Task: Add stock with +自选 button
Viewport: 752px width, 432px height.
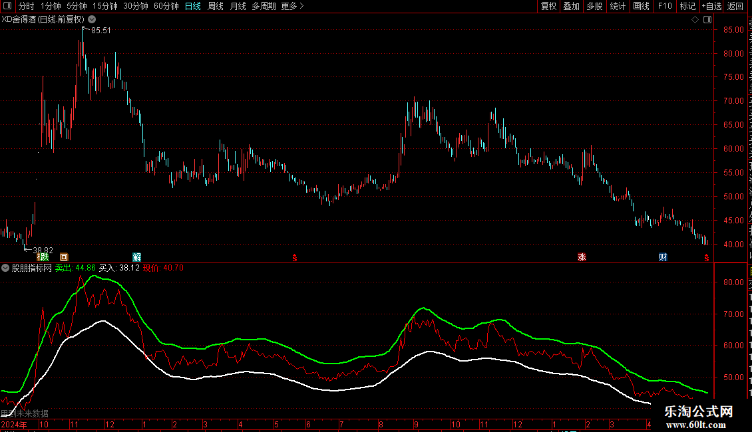Action: (711, 6)
